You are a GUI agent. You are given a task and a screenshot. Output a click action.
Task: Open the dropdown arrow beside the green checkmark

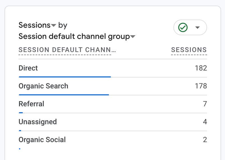tap(198, 27)
